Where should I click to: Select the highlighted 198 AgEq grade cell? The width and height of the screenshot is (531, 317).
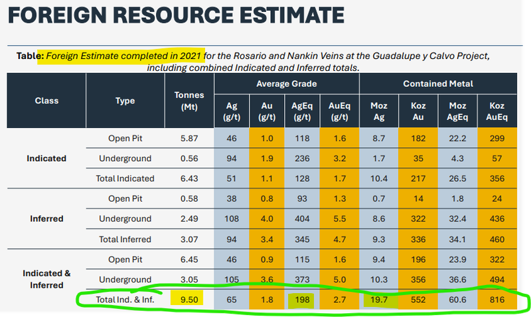tap(303, 298)
